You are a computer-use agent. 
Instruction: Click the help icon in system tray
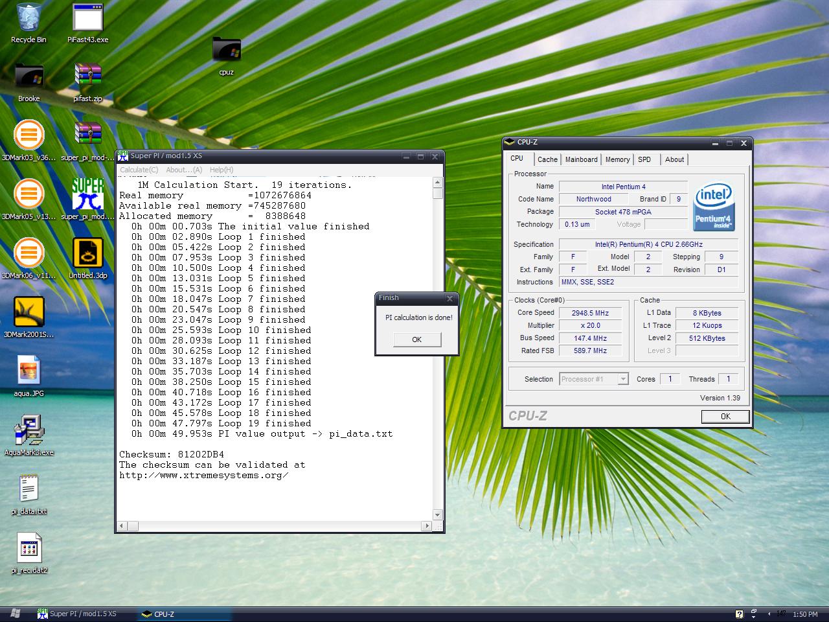tap(739, 614)
